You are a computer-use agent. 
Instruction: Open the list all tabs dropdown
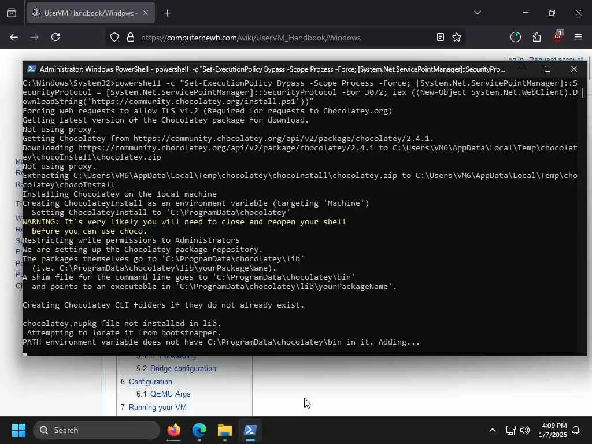pyautogui.click(x=477, y=13)
